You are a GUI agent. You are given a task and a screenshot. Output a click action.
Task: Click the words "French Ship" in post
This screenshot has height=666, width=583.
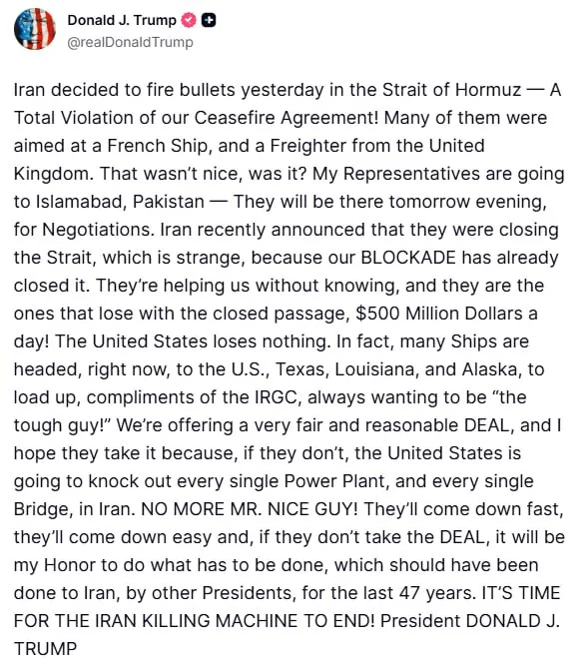click(x=158, y=146)
